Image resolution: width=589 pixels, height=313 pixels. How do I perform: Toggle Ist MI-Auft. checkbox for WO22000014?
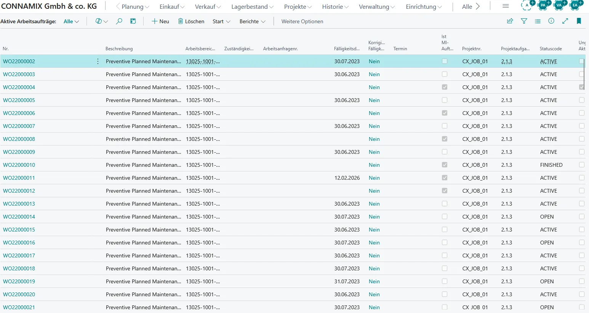pyautogui.click(x=445, y=217)
